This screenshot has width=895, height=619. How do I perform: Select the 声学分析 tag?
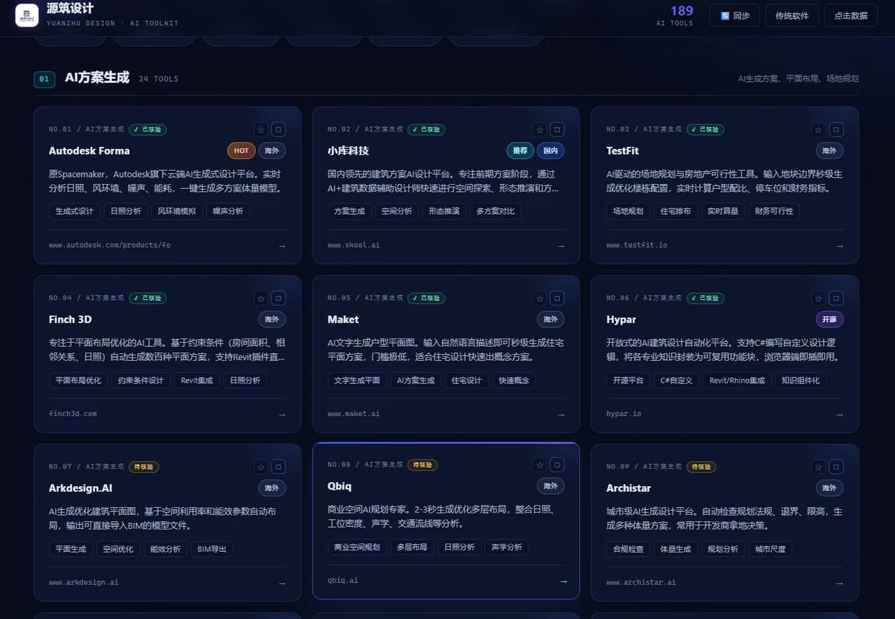pyautogui.click(x=507, y=547)
